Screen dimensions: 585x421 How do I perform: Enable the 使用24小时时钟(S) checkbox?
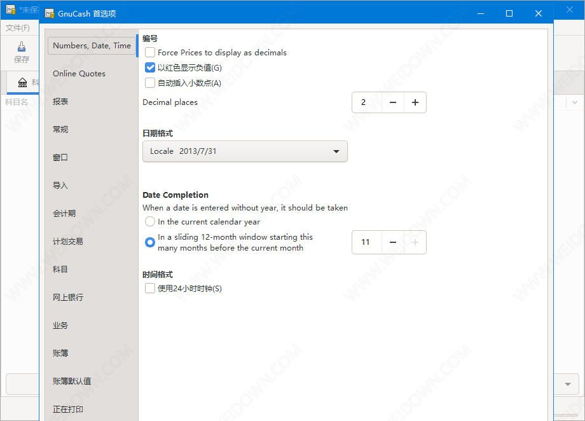(150, 288)
